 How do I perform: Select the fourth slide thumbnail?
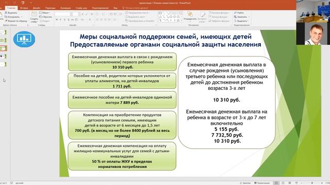tap(3, 56)
